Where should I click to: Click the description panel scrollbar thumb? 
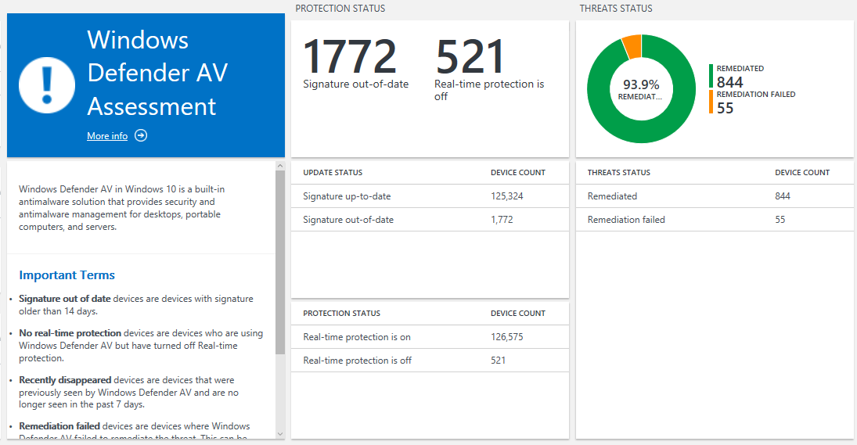tap(280, 262)
